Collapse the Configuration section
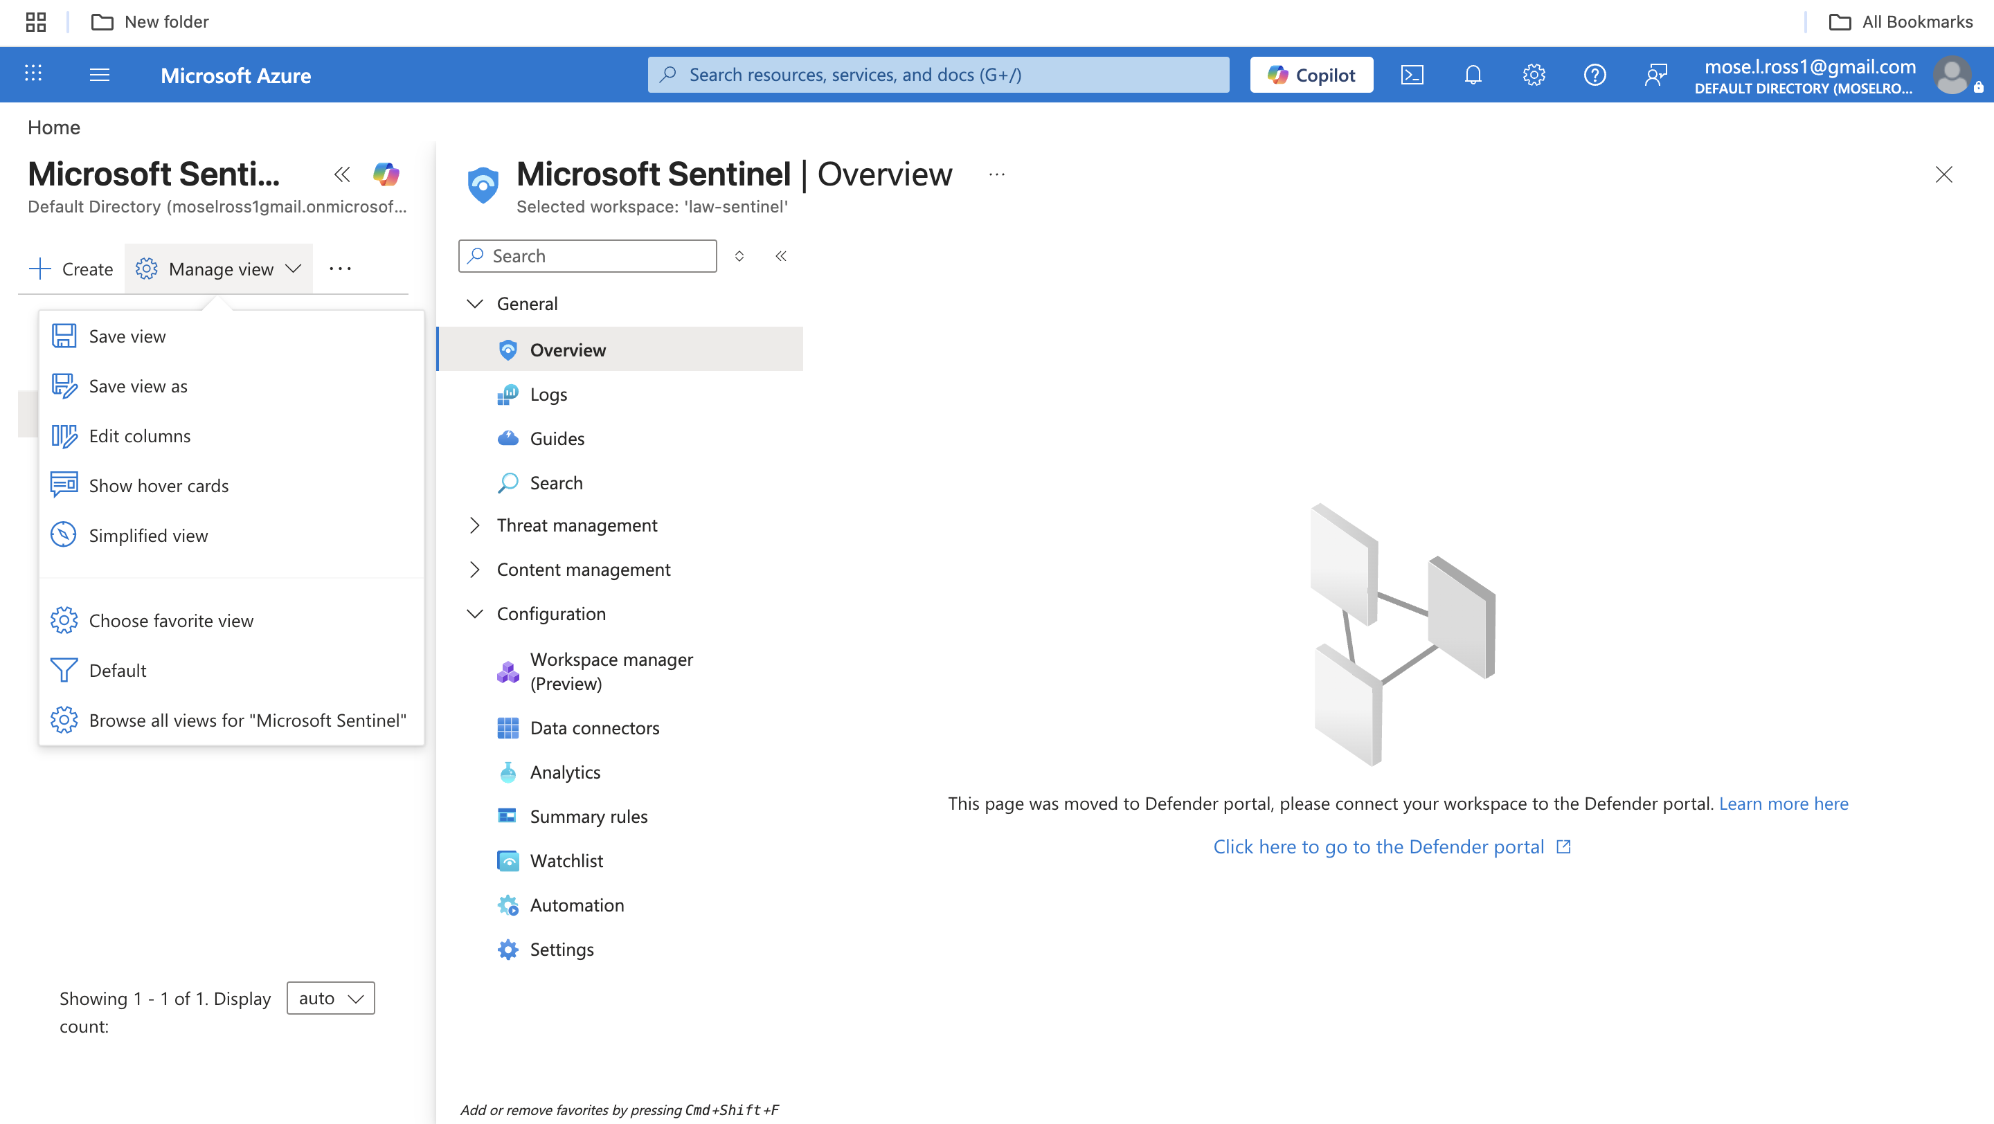 tap(475, 613)
